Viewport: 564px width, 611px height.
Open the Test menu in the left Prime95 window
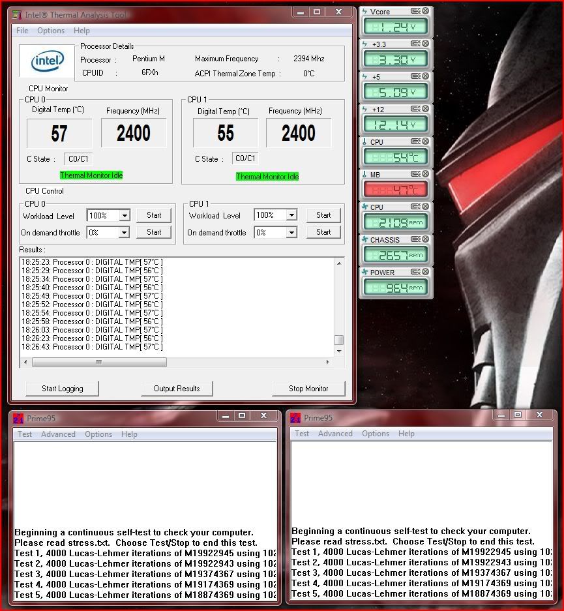click(x=25, y=434)
